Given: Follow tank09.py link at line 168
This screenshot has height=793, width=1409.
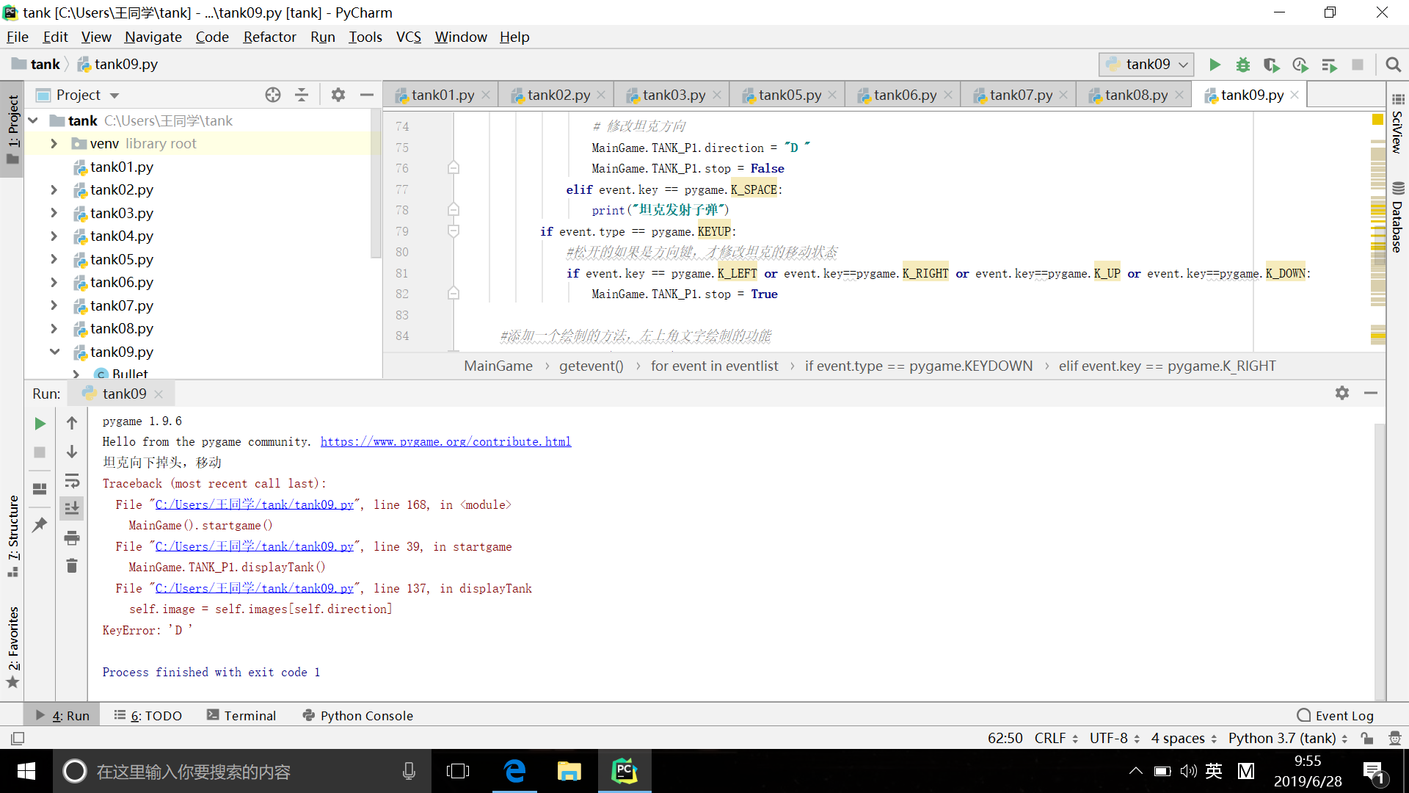Looking at the screenshot, I should tap(255, 504).
